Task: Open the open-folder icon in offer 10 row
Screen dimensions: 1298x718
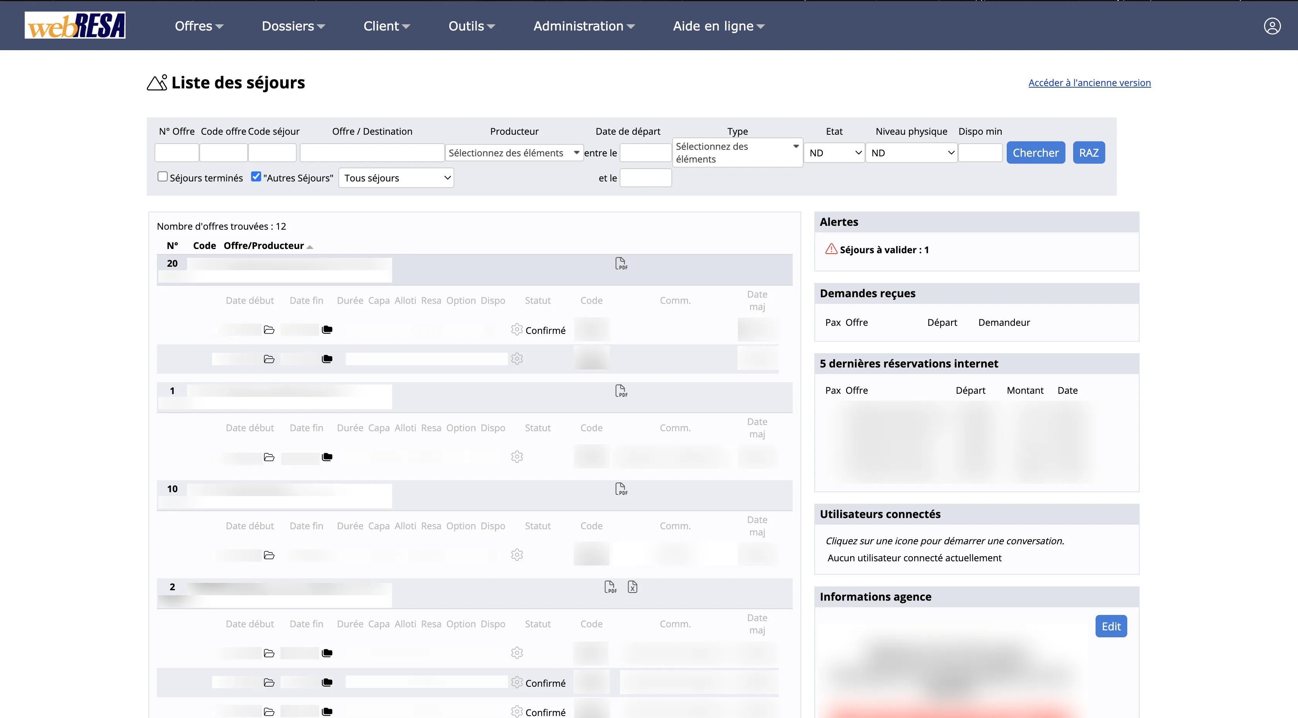Action: tap(269, 555)
